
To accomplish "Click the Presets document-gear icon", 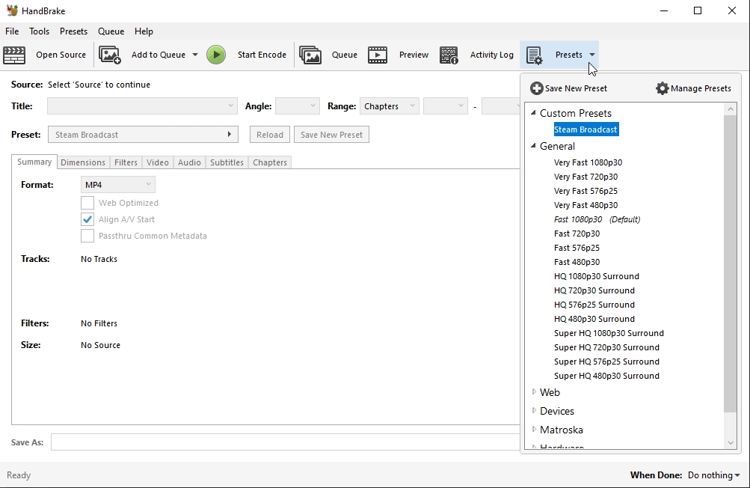I will pos(535,55).
